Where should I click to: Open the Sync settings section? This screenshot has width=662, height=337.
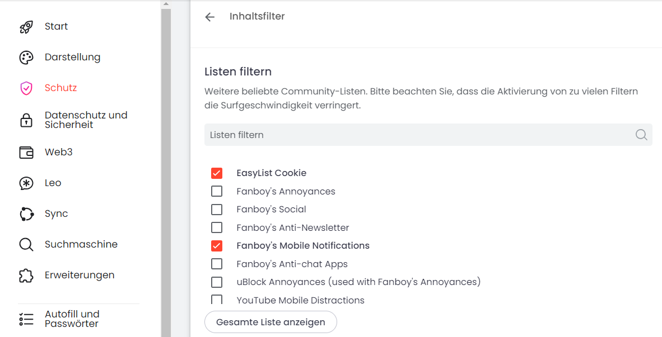click(56, 214)
